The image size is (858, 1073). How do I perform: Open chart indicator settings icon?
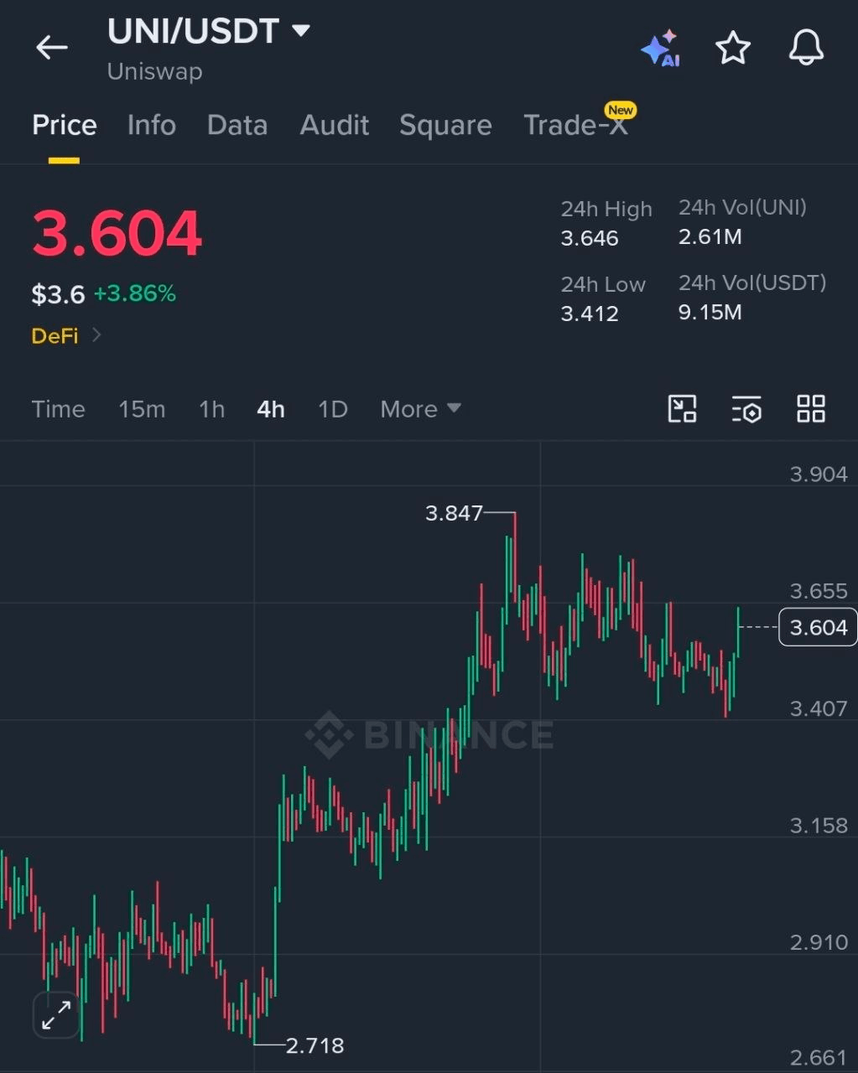click(746, 409)
